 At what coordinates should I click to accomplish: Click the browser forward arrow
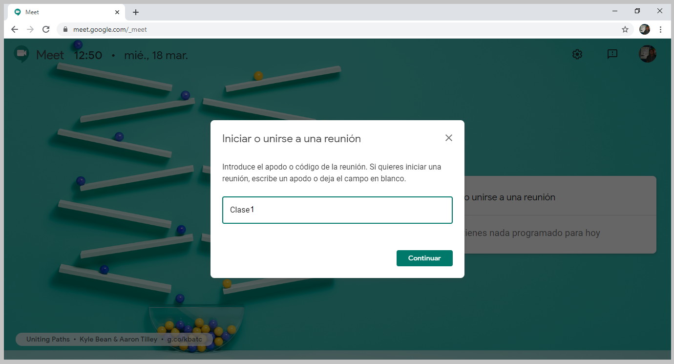(x=30, y=29)
